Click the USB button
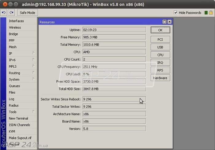This screenshot has width=215, height=150. 160,47
